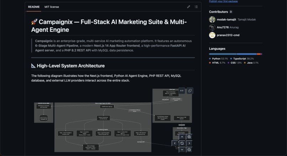Screen dimensions: 287x156
Task: Click CSS language entry
Action: [x=234, y=63]
